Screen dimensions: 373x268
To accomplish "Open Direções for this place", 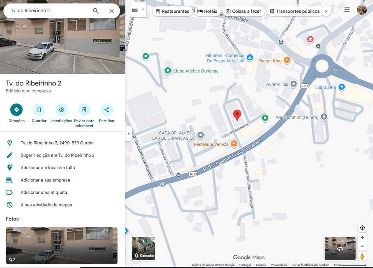I will coord(16,113).
